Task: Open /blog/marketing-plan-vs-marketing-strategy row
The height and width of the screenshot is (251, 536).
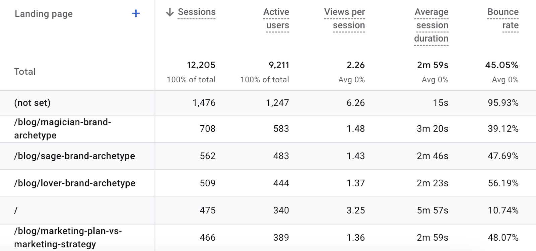Action: pos(68,237)
